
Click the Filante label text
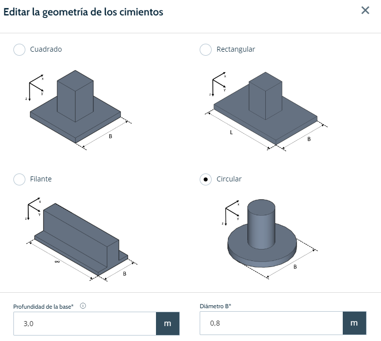coord(41,179)
